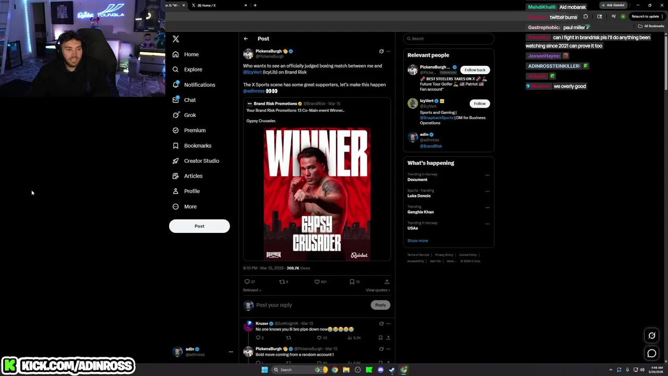Screen dimensions: 668x376
Task: Click View quotes link
Action: (x=378, y=290)
